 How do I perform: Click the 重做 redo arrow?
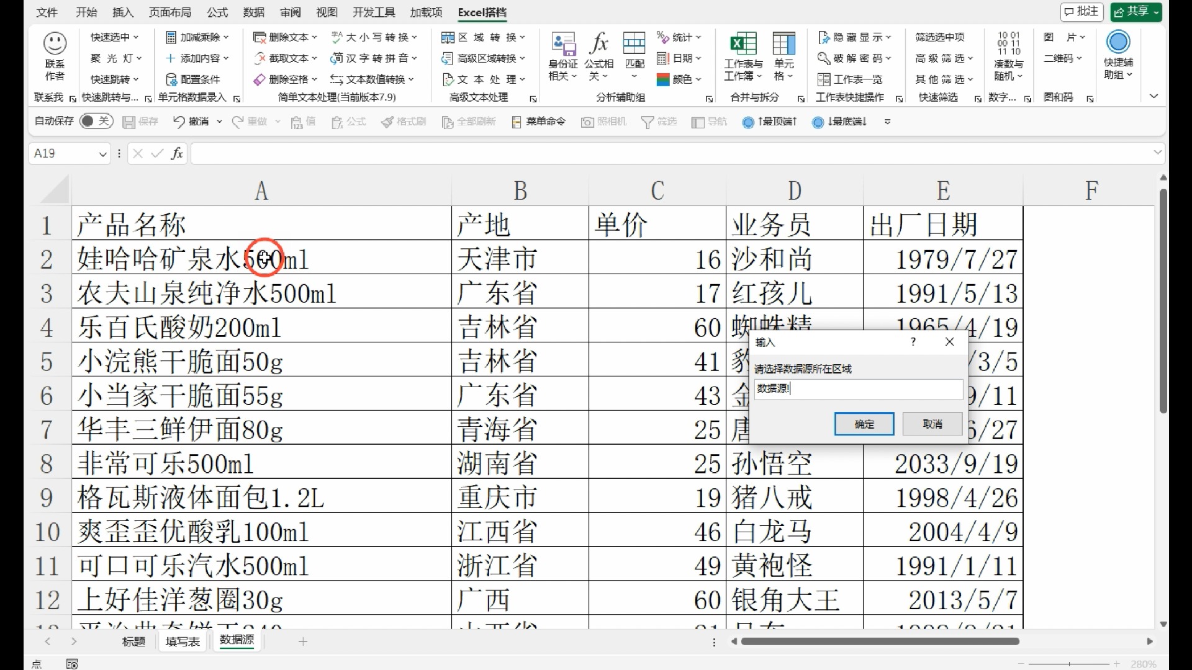(237, 122)
